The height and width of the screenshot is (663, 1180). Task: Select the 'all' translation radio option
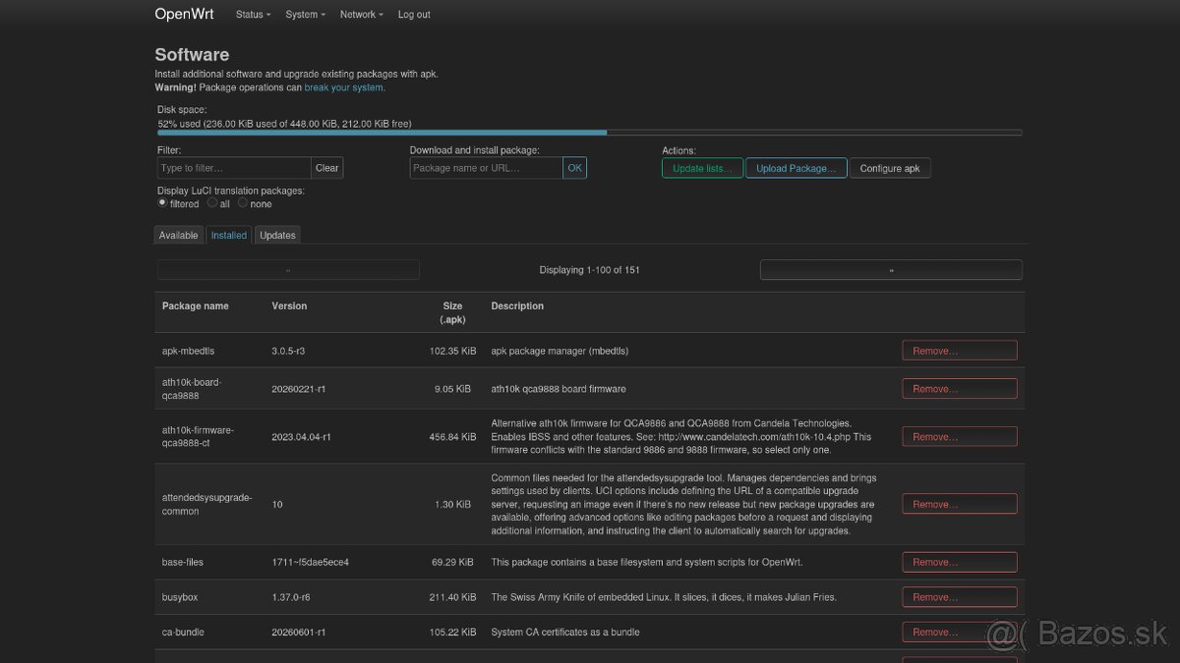pos(211,203)
